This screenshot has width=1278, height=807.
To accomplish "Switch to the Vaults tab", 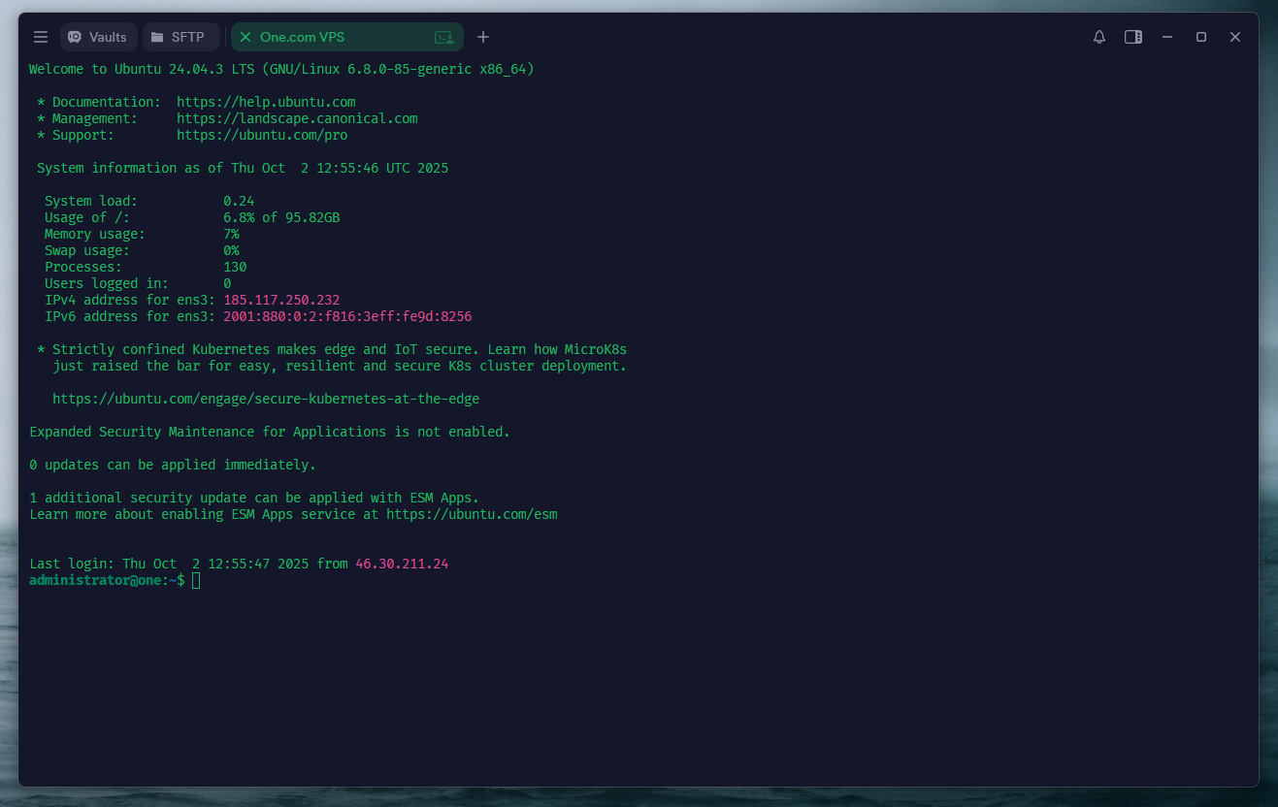I will pyautogui.click(x=98, y=37).
